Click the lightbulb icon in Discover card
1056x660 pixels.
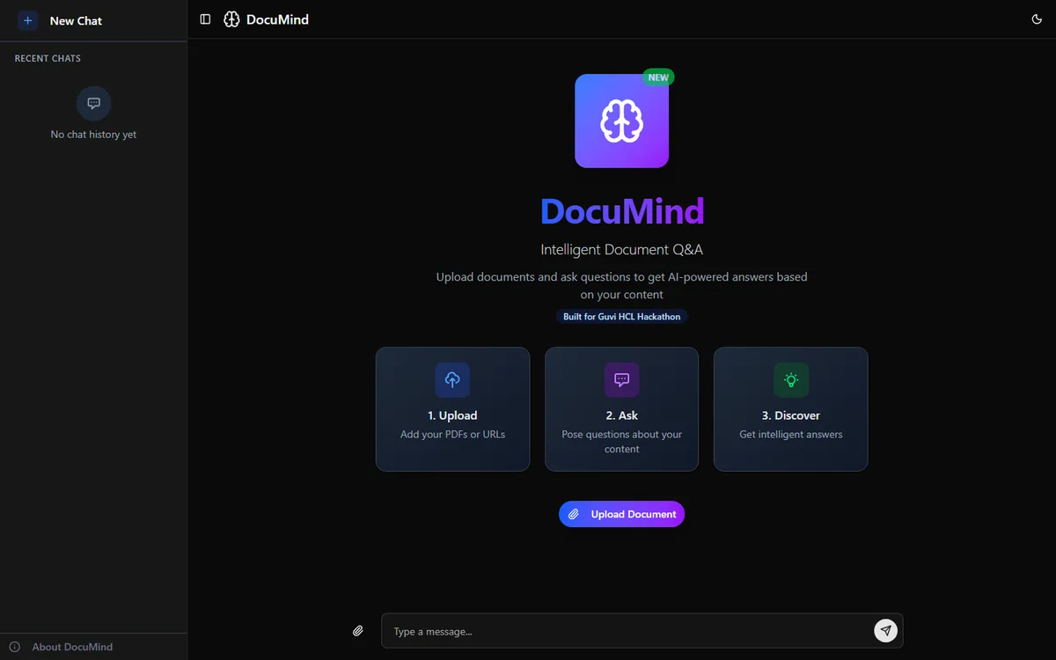click(x=791, y=380)
